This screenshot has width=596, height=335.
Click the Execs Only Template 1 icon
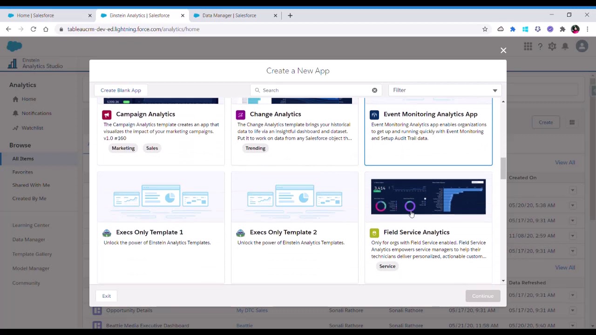[107, 233]
